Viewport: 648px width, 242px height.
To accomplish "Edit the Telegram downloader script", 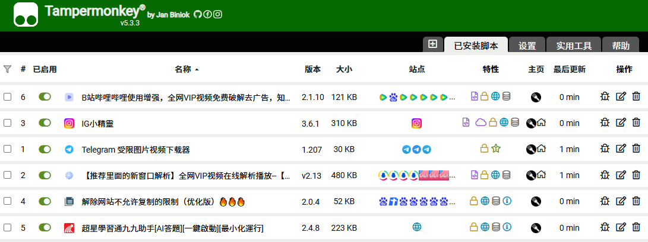I will [621, 149].
